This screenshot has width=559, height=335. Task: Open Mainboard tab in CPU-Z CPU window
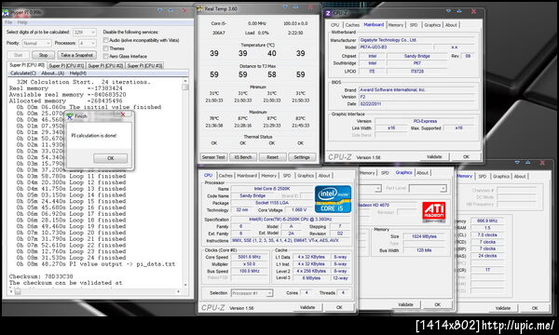(247, 176)
